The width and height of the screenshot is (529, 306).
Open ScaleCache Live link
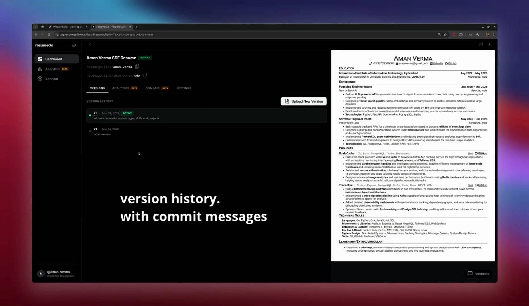tap(470, 154)
